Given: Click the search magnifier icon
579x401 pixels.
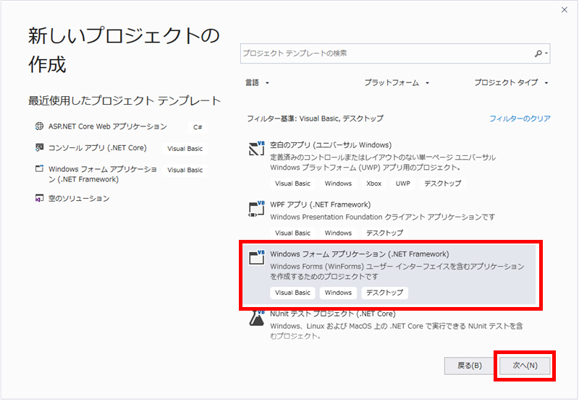Looking at the screenshot, I should 538,53.
